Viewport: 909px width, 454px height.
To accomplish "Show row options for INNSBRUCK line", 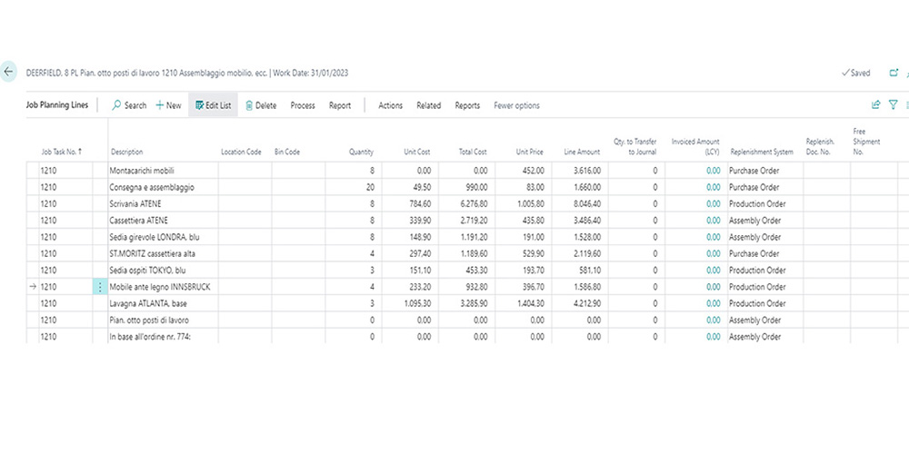I will [x=99, y=287].
